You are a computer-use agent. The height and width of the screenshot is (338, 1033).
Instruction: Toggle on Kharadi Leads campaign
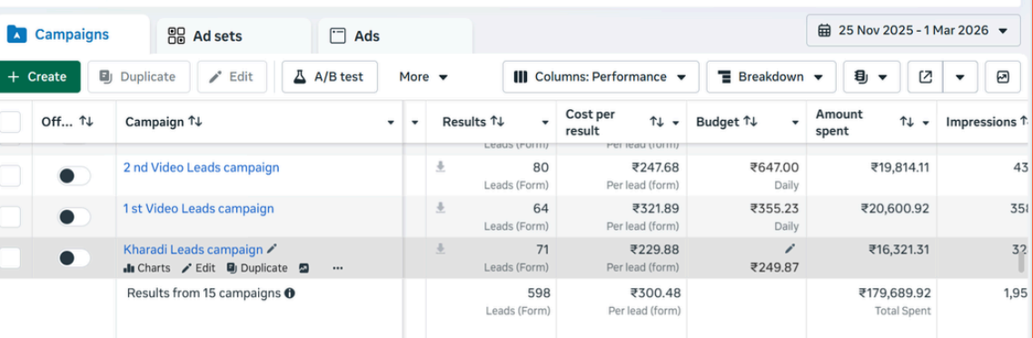74,258
